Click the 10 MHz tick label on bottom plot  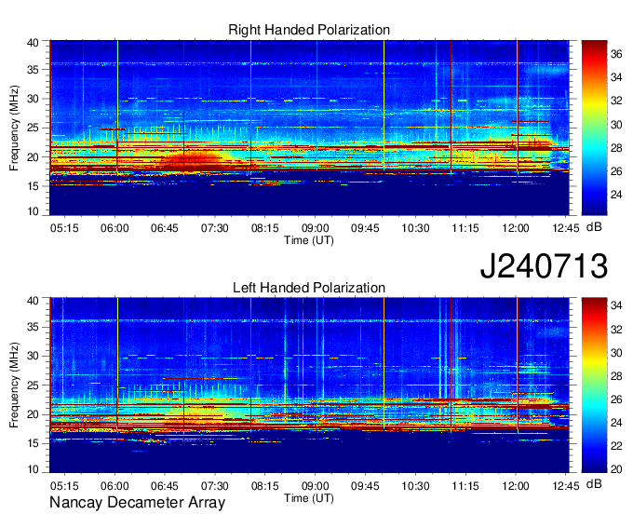33,469
